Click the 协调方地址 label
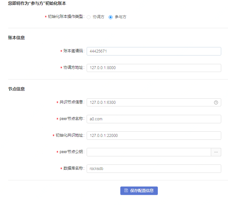 click(x=74, y=67)
